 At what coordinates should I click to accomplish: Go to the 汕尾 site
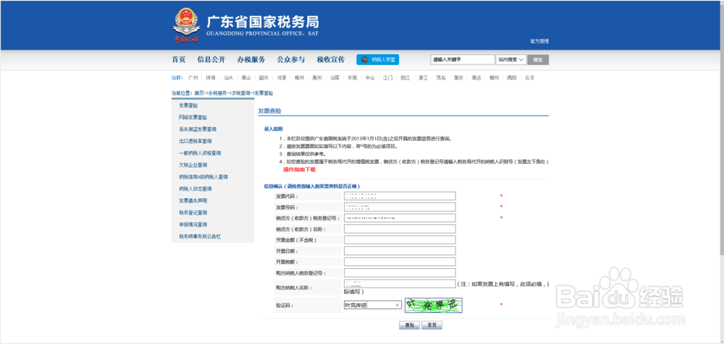pyautogui.click(x=334, y=78)
